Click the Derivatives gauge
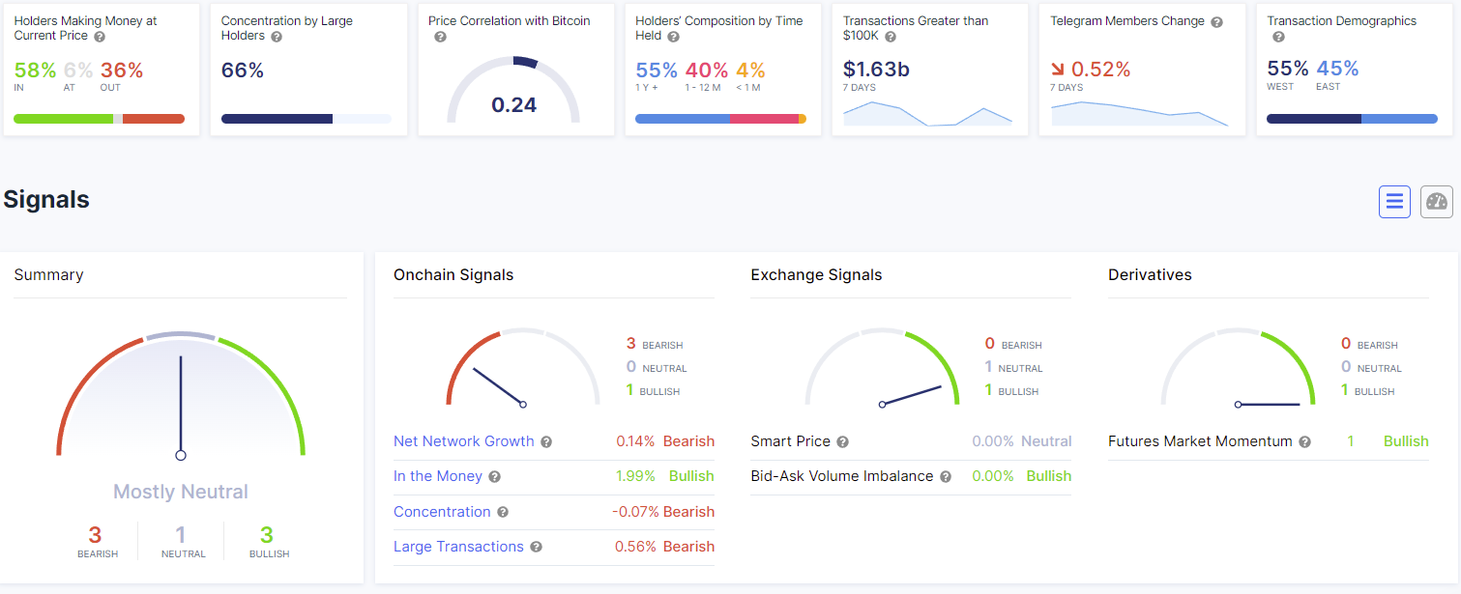This screenshot has width=1461, height=594. coord(1238,367)
